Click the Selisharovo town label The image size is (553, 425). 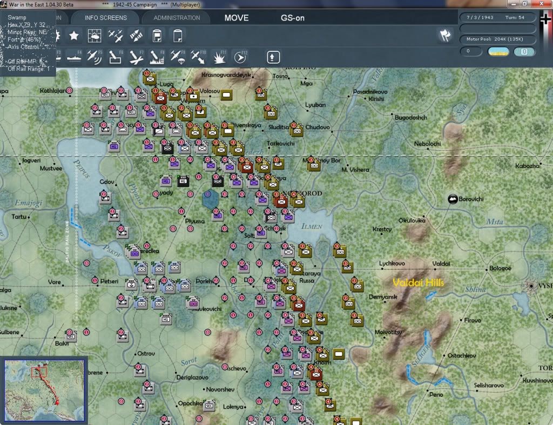coord(489,386)
